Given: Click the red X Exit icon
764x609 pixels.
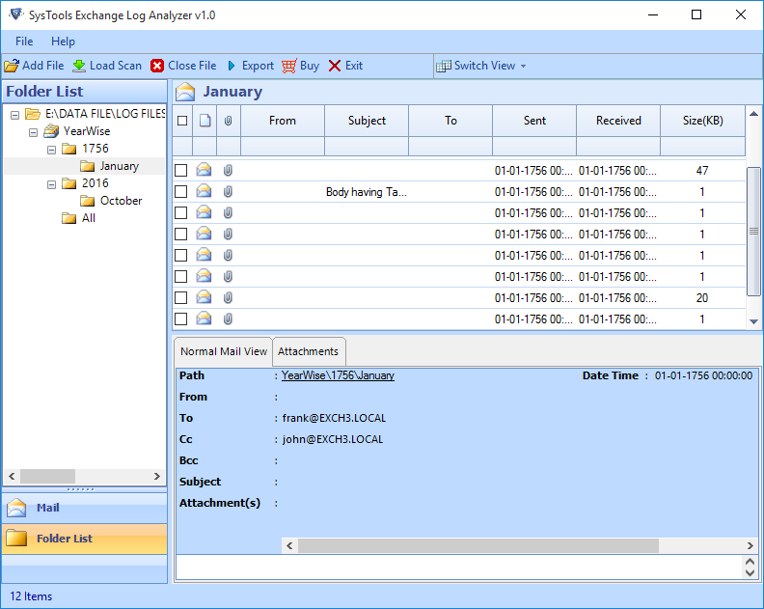Looking at the screenshot, I should pos(334,66).
